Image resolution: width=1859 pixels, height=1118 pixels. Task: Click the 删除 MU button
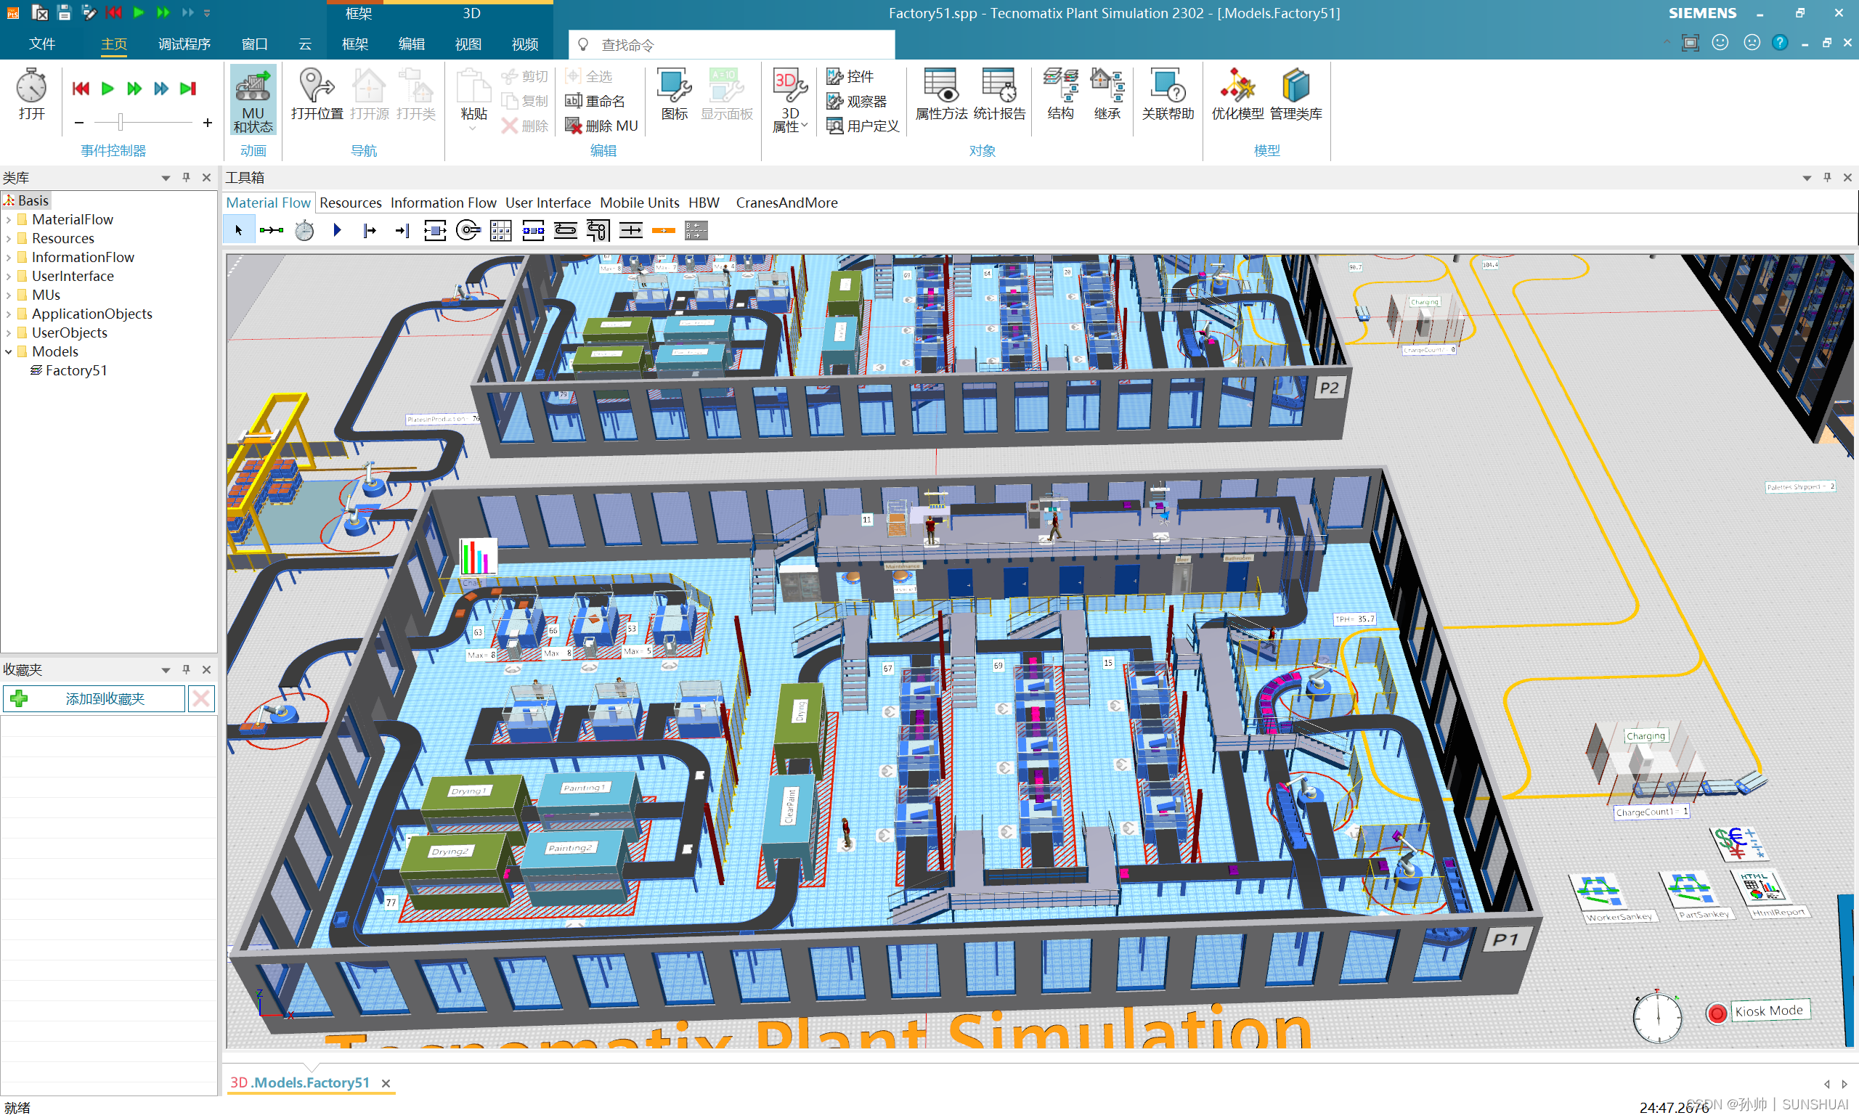pyautogui.click(x=602, y=126)
